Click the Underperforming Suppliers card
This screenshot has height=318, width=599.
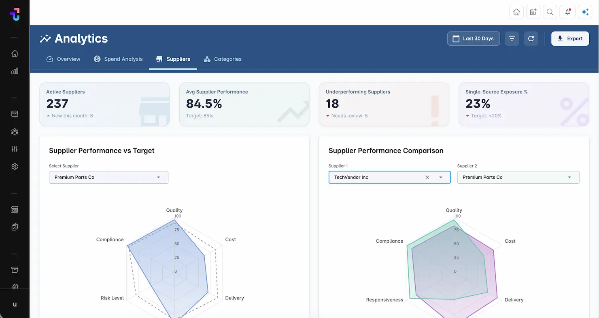(x=384, y=104)
